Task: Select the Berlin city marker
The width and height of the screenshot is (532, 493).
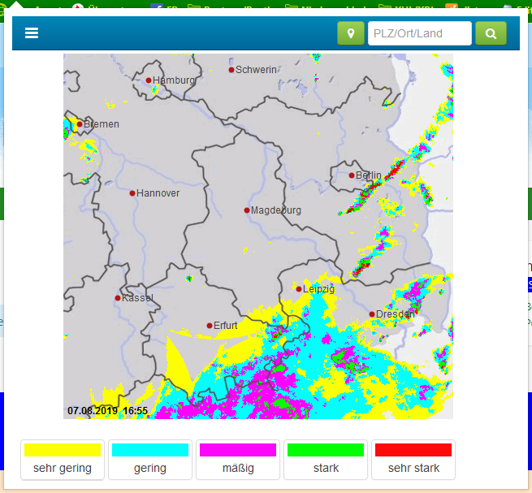Action: (352, 175)
